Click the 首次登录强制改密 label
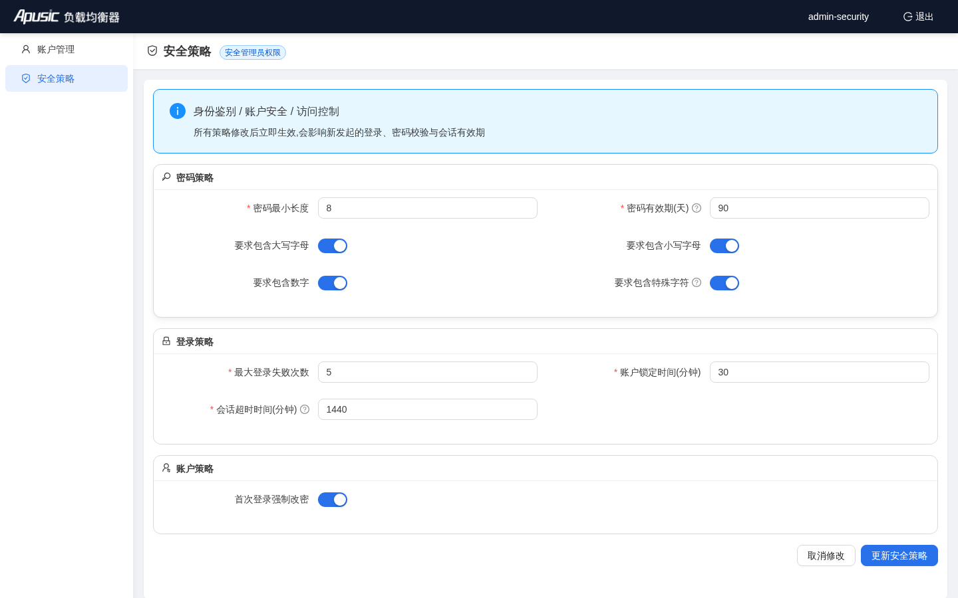The width and height of the screenshot is (958, 598). (x=271, y=499)
